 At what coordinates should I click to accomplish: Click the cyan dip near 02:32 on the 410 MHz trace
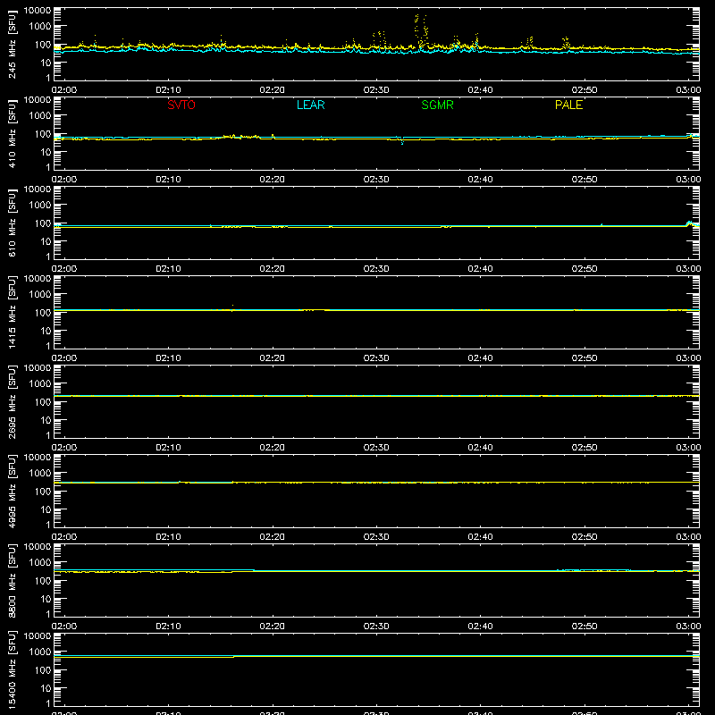402,141
